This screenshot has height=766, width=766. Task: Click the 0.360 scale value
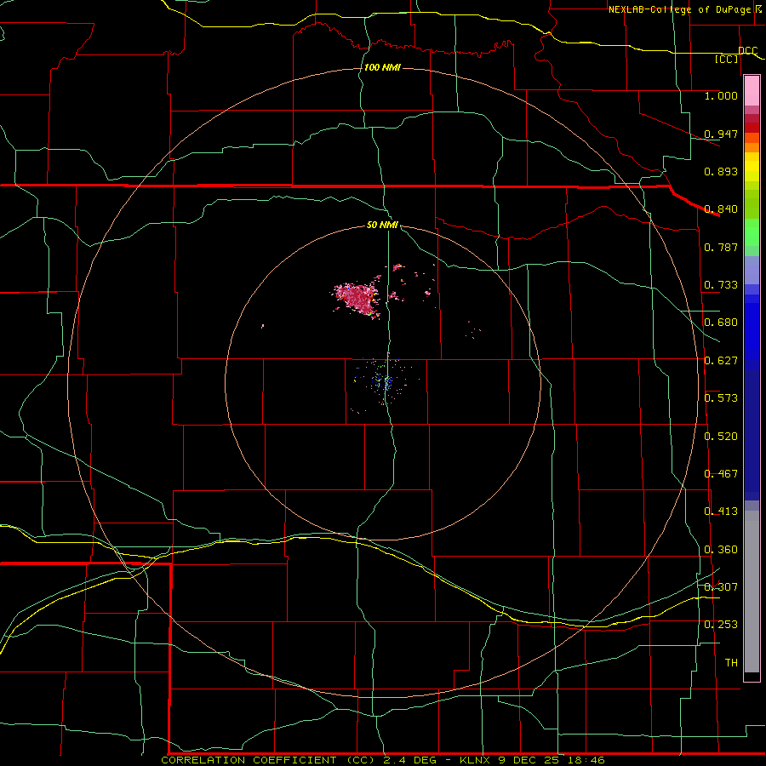pyautogui.click(x=721, y=550)
